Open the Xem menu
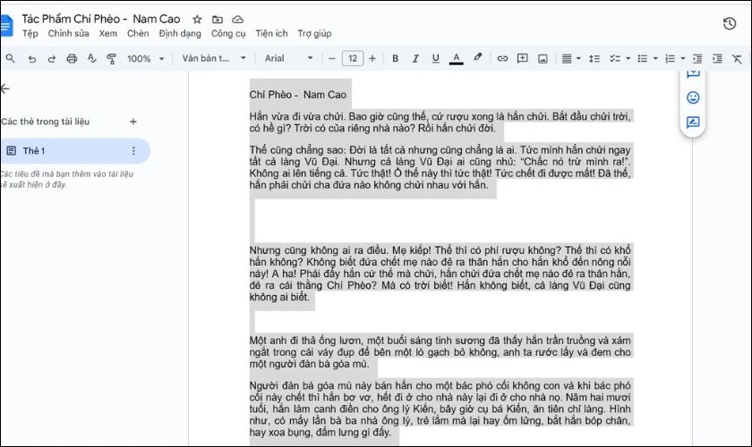The height and width of the screenshot is (447, 752). (108, 34)
